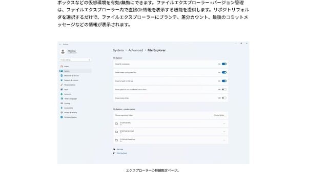This screenshot has width=328, height=185.
Task: Open Apps settings in the sidebar
Action: pos(64,89)
